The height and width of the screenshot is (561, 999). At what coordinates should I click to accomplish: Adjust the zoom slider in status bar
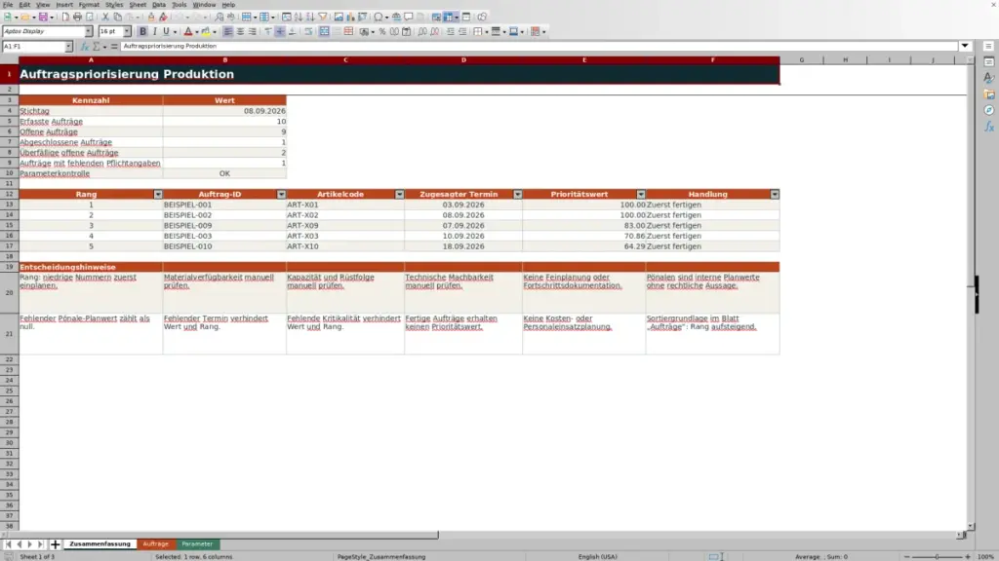tap(937, 556)
